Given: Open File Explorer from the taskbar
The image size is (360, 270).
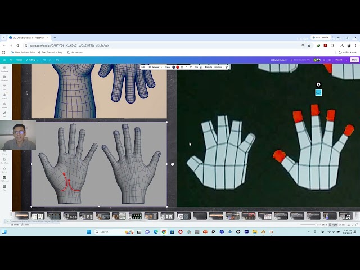Looking at the screenshot, I should coord(255,232).
